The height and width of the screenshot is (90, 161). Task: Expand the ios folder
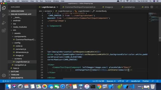22,24
